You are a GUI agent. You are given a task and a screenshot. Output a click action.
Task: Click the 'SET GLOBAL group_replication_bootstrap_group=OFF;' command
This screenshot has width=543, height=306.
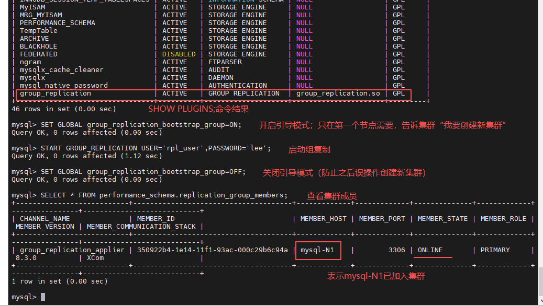tap(143, 172)
